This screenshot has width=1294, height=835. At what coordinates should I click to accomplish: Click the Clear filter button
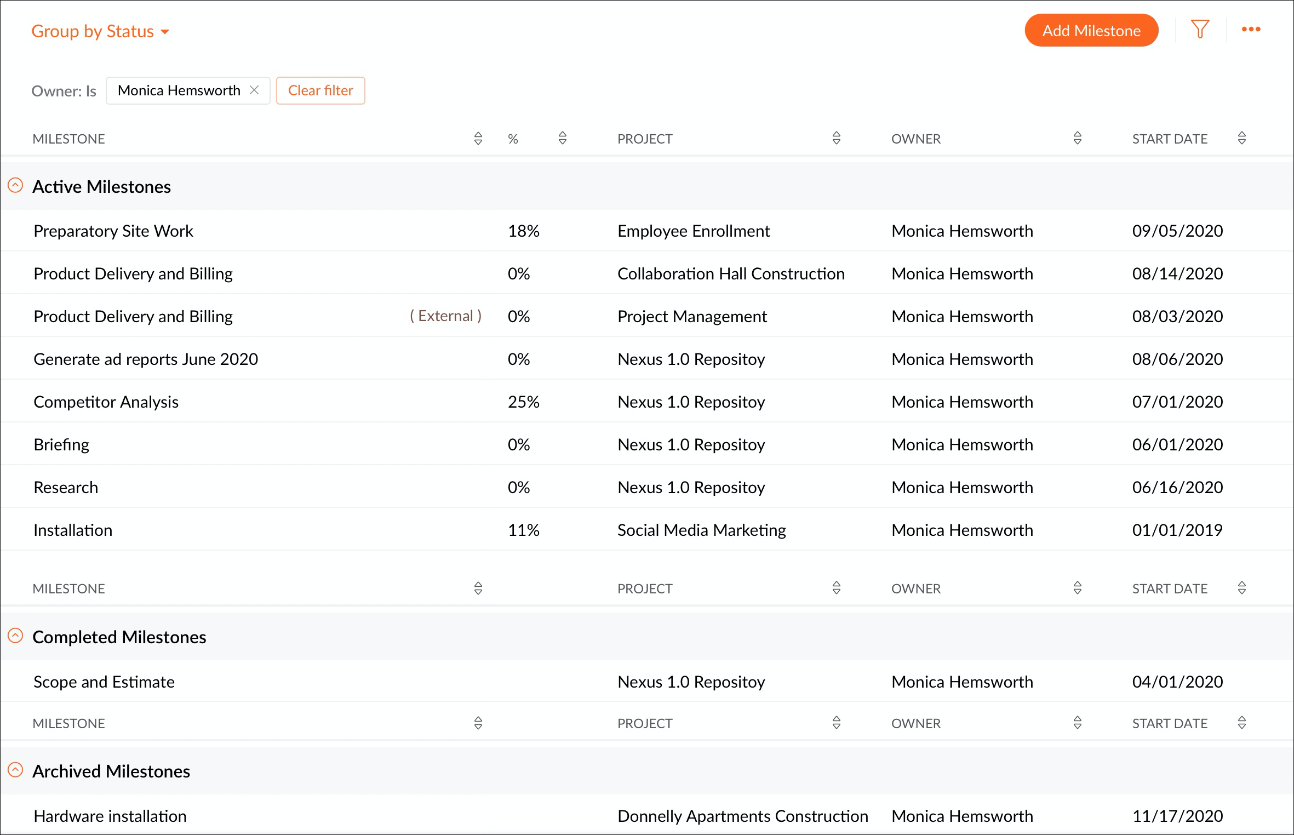point(320,90)
